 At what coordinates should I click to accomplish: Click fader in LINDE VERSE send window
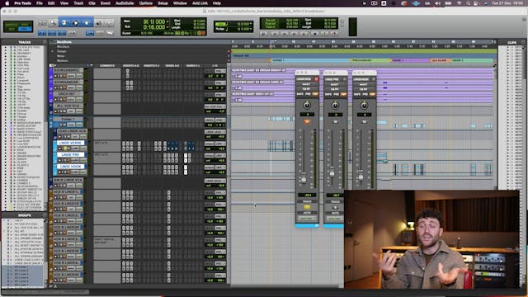click(x=304, y=179)
